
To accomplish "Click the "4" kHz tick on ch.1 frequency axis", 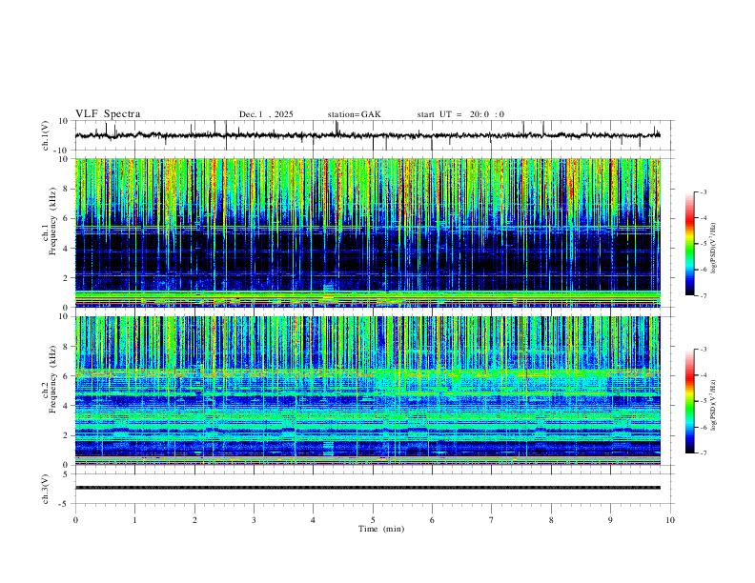I will tap(67, 249).
